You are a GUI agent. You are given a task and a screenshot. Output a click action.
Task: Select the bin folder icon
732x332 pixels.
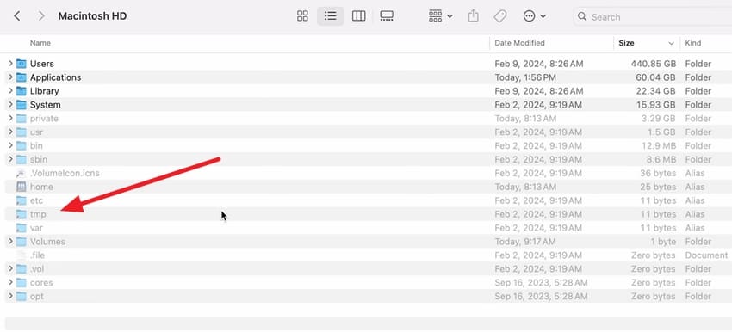pos(21,145)
